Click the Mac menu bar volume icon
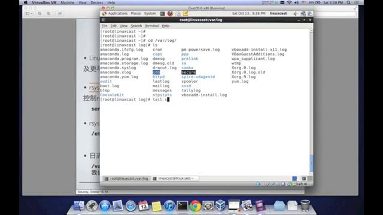This screenshot has width=383, height=215. [x=297, y=2]
